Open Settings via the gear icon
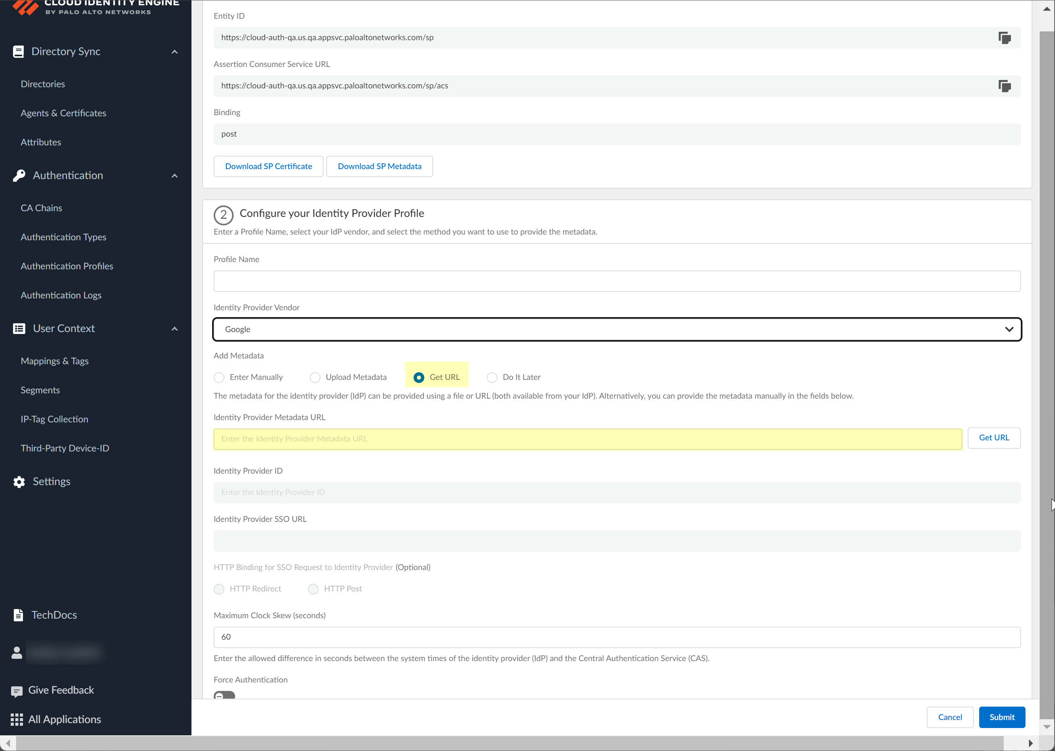The height and width of the screenshot is (751, 1055). point(18,481)
